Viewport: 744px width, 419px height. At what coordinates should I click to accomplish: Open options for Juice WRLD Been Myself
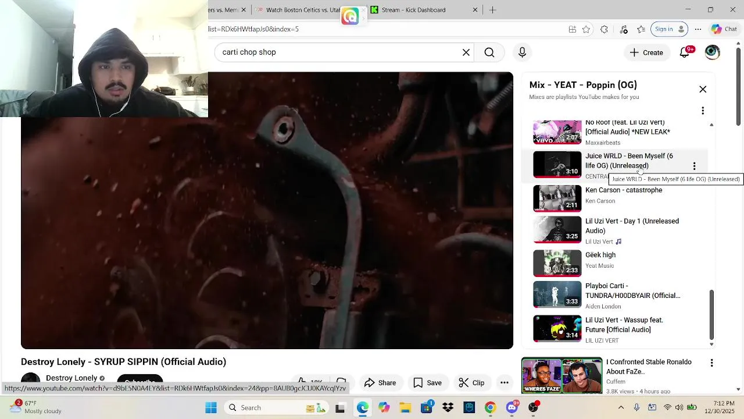tap(694, 166)
